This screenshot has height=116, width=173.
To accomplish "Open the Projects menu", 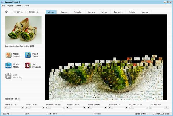I will [10, 5].
